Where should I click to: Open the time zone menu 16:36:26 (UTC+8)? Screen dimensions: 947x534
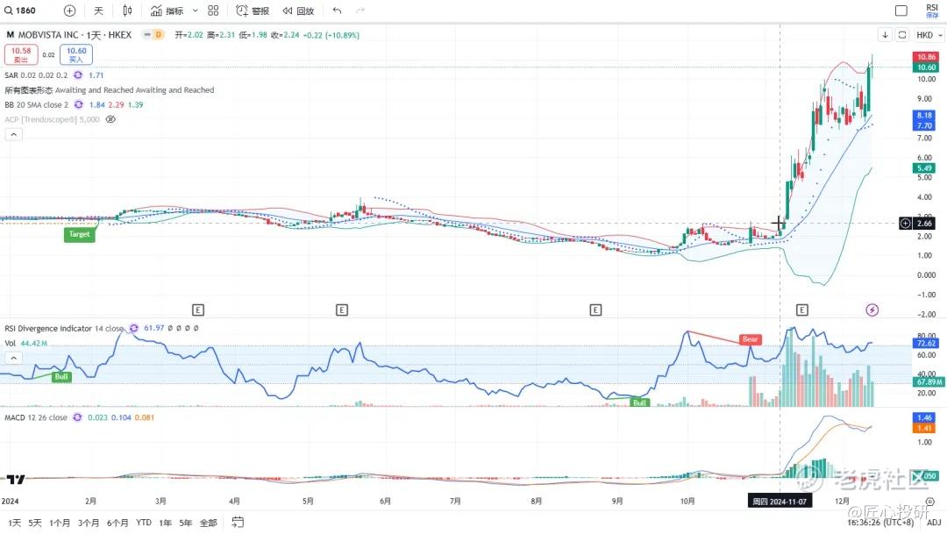(x=881, y=523)
